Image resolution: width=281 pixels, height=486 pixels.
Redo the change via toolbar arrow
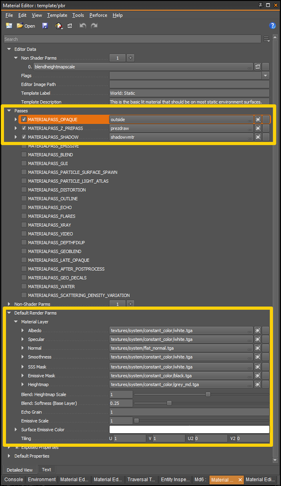point(94,26)
